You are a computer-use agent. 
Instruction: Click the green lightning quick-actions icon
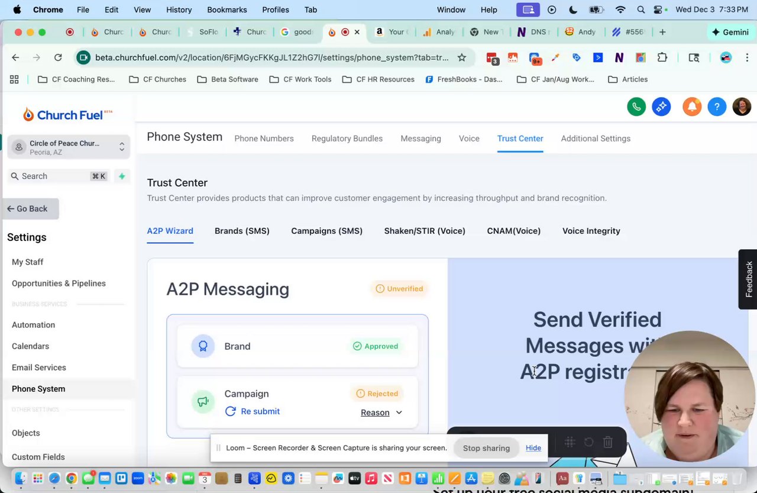[122, 176]
